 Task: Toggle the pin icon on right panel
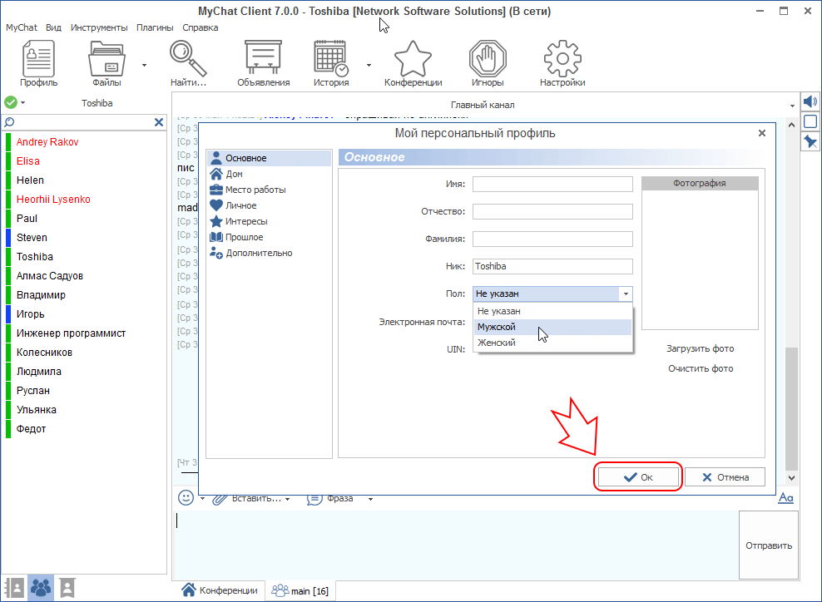(810, 142)
